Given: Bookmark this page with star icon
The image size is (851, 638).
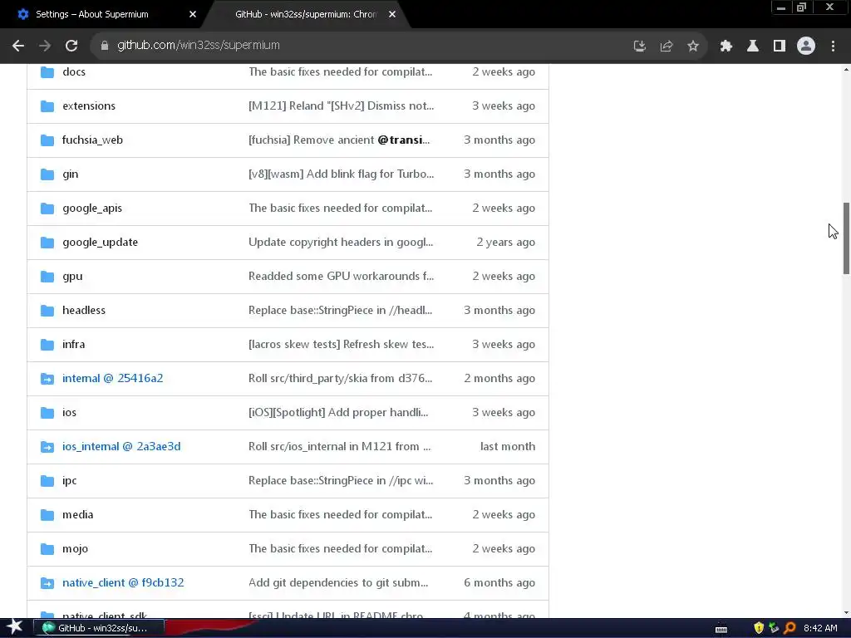Looking at the screenshot, I should click(x=693, y=47).
